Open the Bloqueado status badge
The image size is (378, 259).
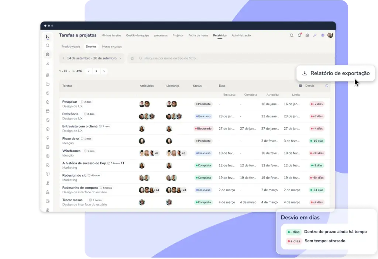(x=203, y=129)
